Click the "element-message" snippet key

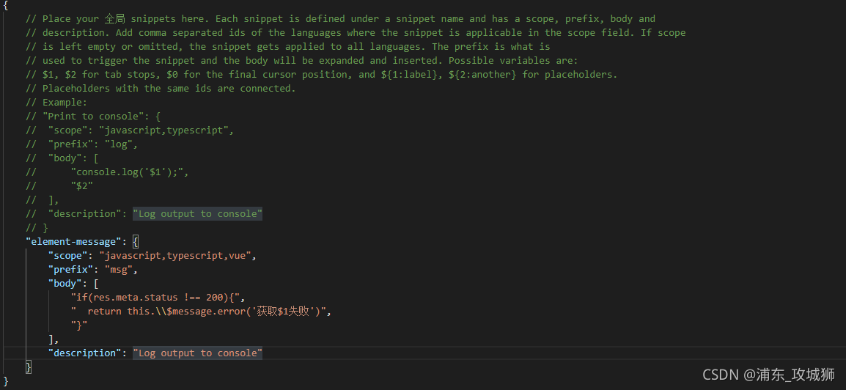(x=75, y=242)
